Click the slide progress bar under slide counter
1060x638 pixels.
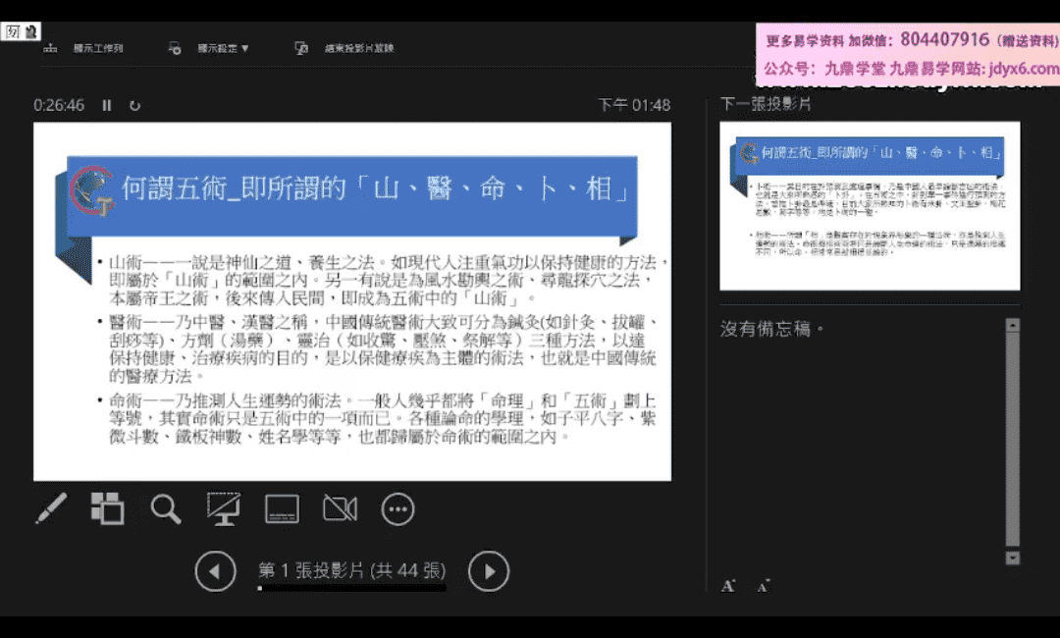351,589
